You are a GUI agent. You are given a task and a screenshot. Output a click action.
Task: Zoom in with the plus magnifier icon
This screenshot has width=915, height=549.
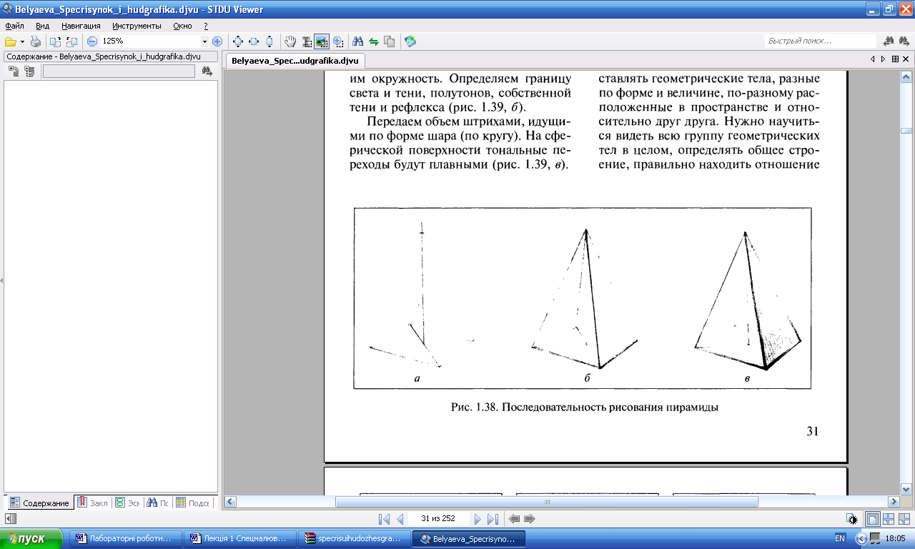217,41
